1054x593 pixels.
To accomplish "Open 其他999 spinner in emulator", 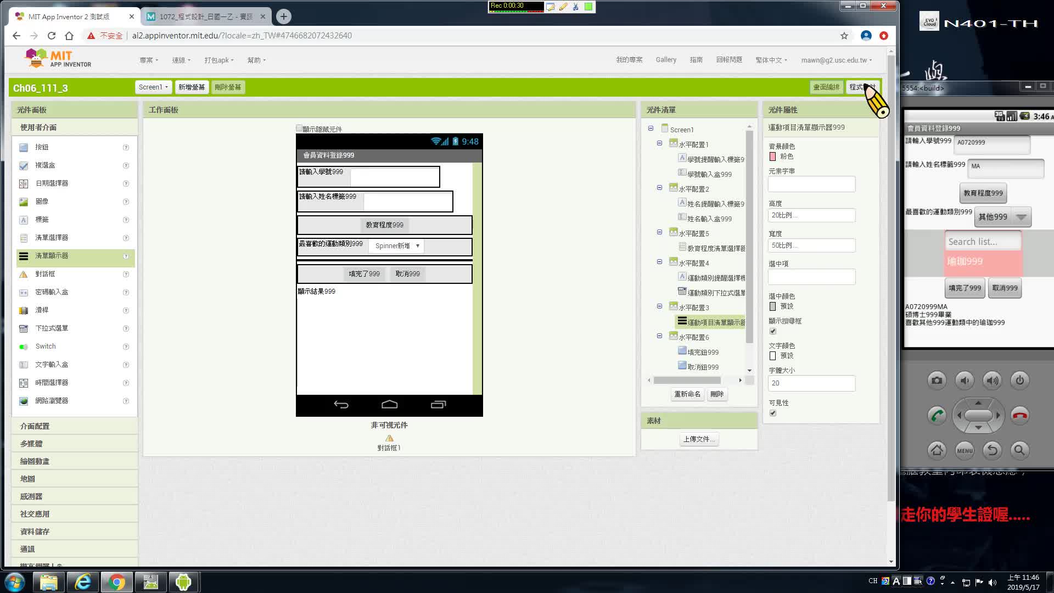I will pyautogui.click(x=1003, y=217).
